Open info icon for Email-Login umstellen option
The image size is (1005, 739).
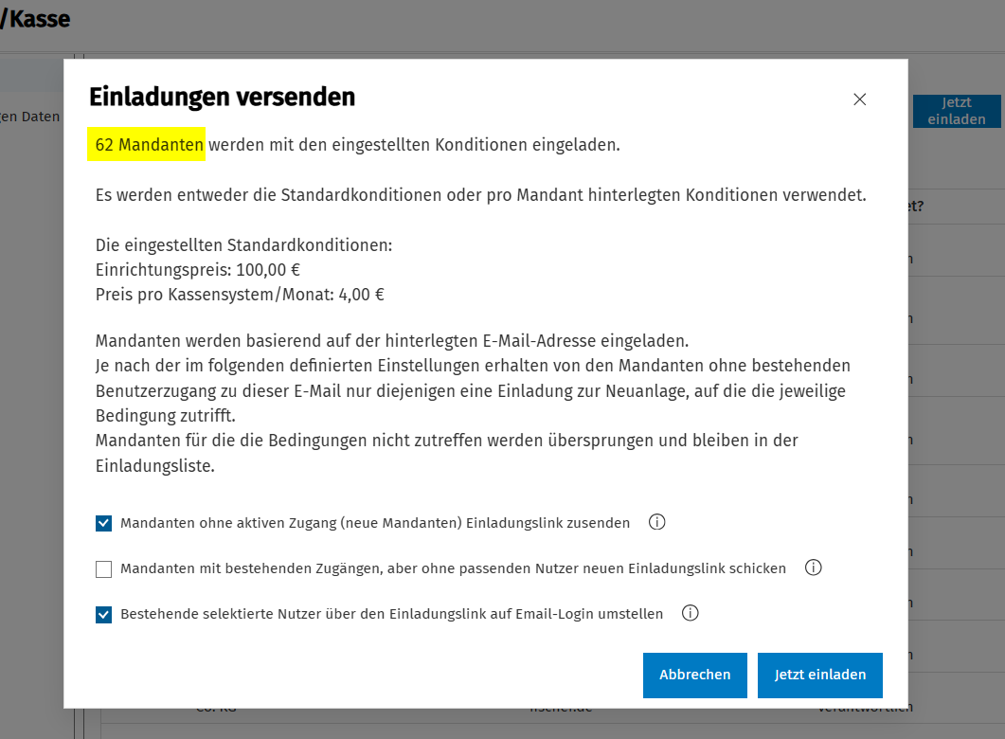691,613
